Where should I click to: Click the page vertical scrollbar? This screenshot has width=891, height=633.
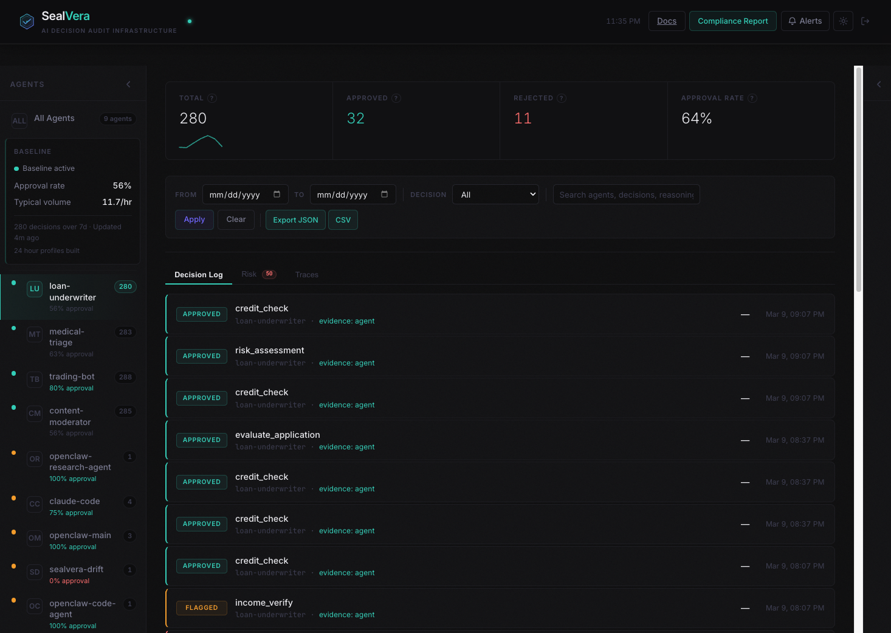(858, 182)
